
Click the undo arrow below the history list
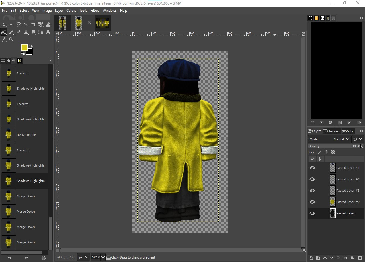point(9,258)
